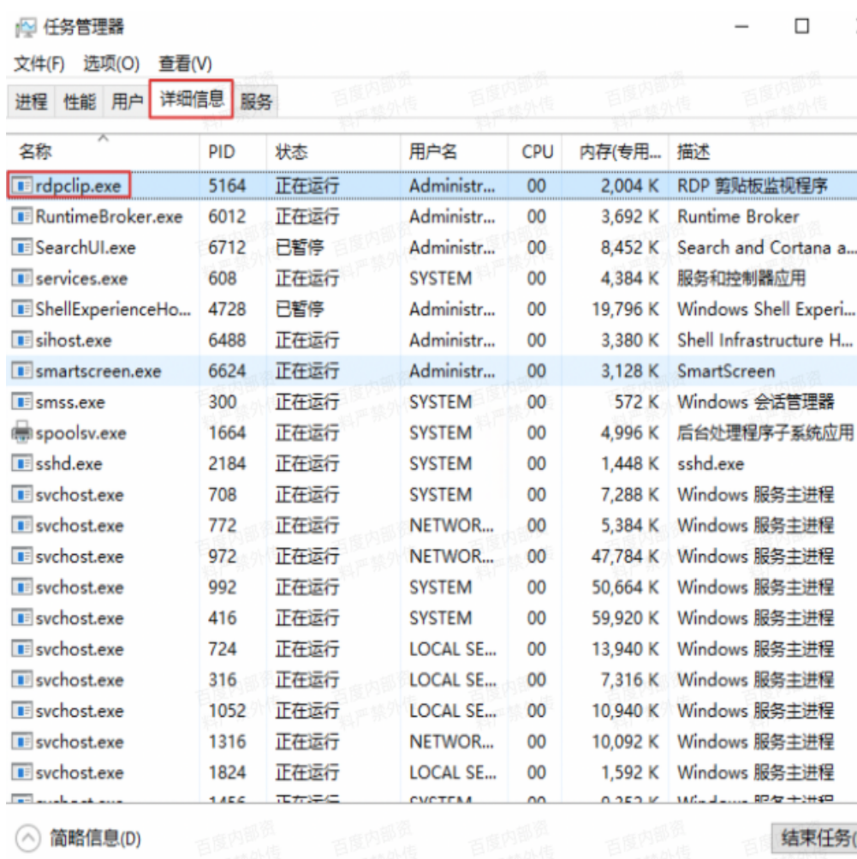Switch to the 服务 tab
857x859 pixels.
(x=256, y=102)
